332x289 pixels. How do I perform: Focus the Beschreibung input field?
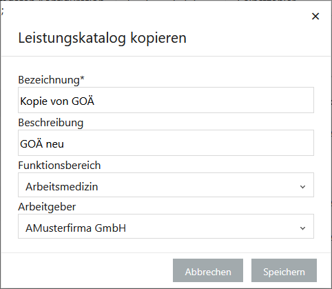coord(166,143)
